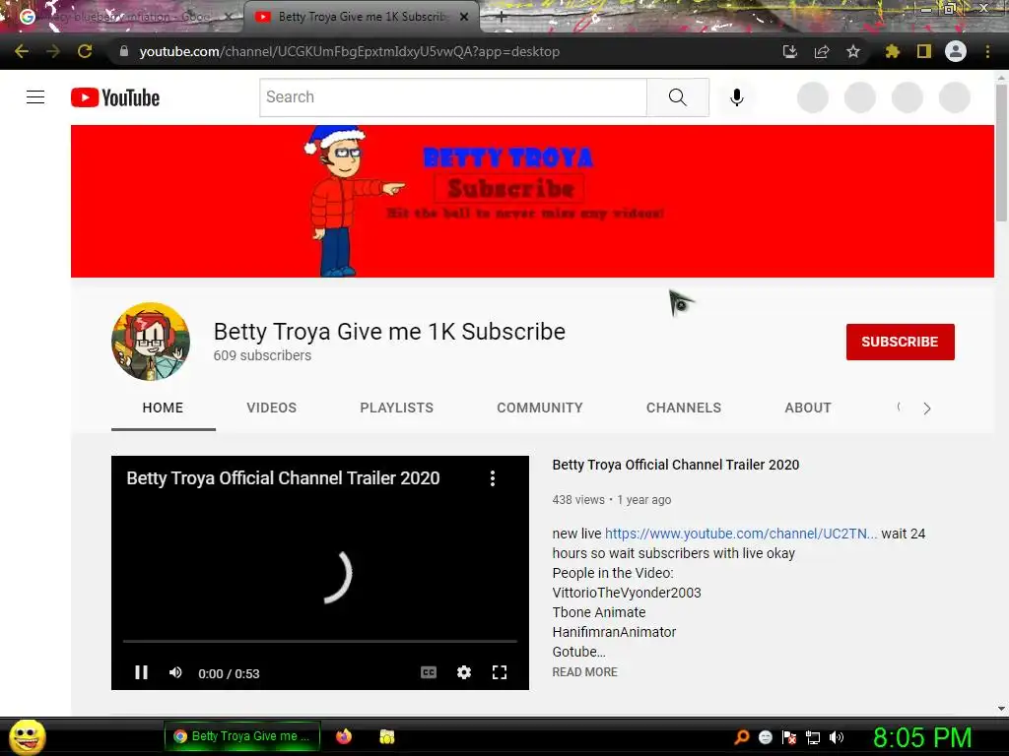Click the channel banner image

(532, 201)
